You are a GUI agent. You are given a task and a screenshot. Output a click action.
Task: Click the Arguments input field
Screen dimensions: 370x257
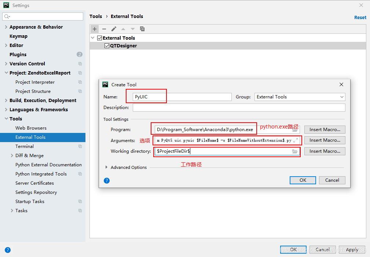(227, 140)
